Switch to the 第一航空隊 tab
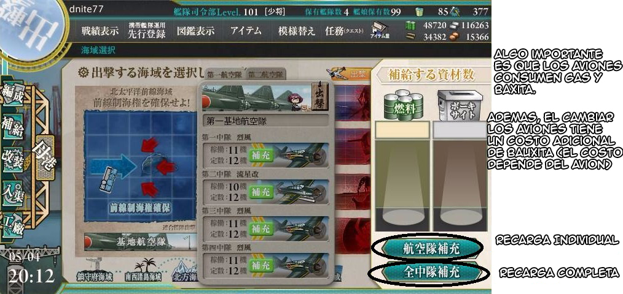 coord(225,74)
